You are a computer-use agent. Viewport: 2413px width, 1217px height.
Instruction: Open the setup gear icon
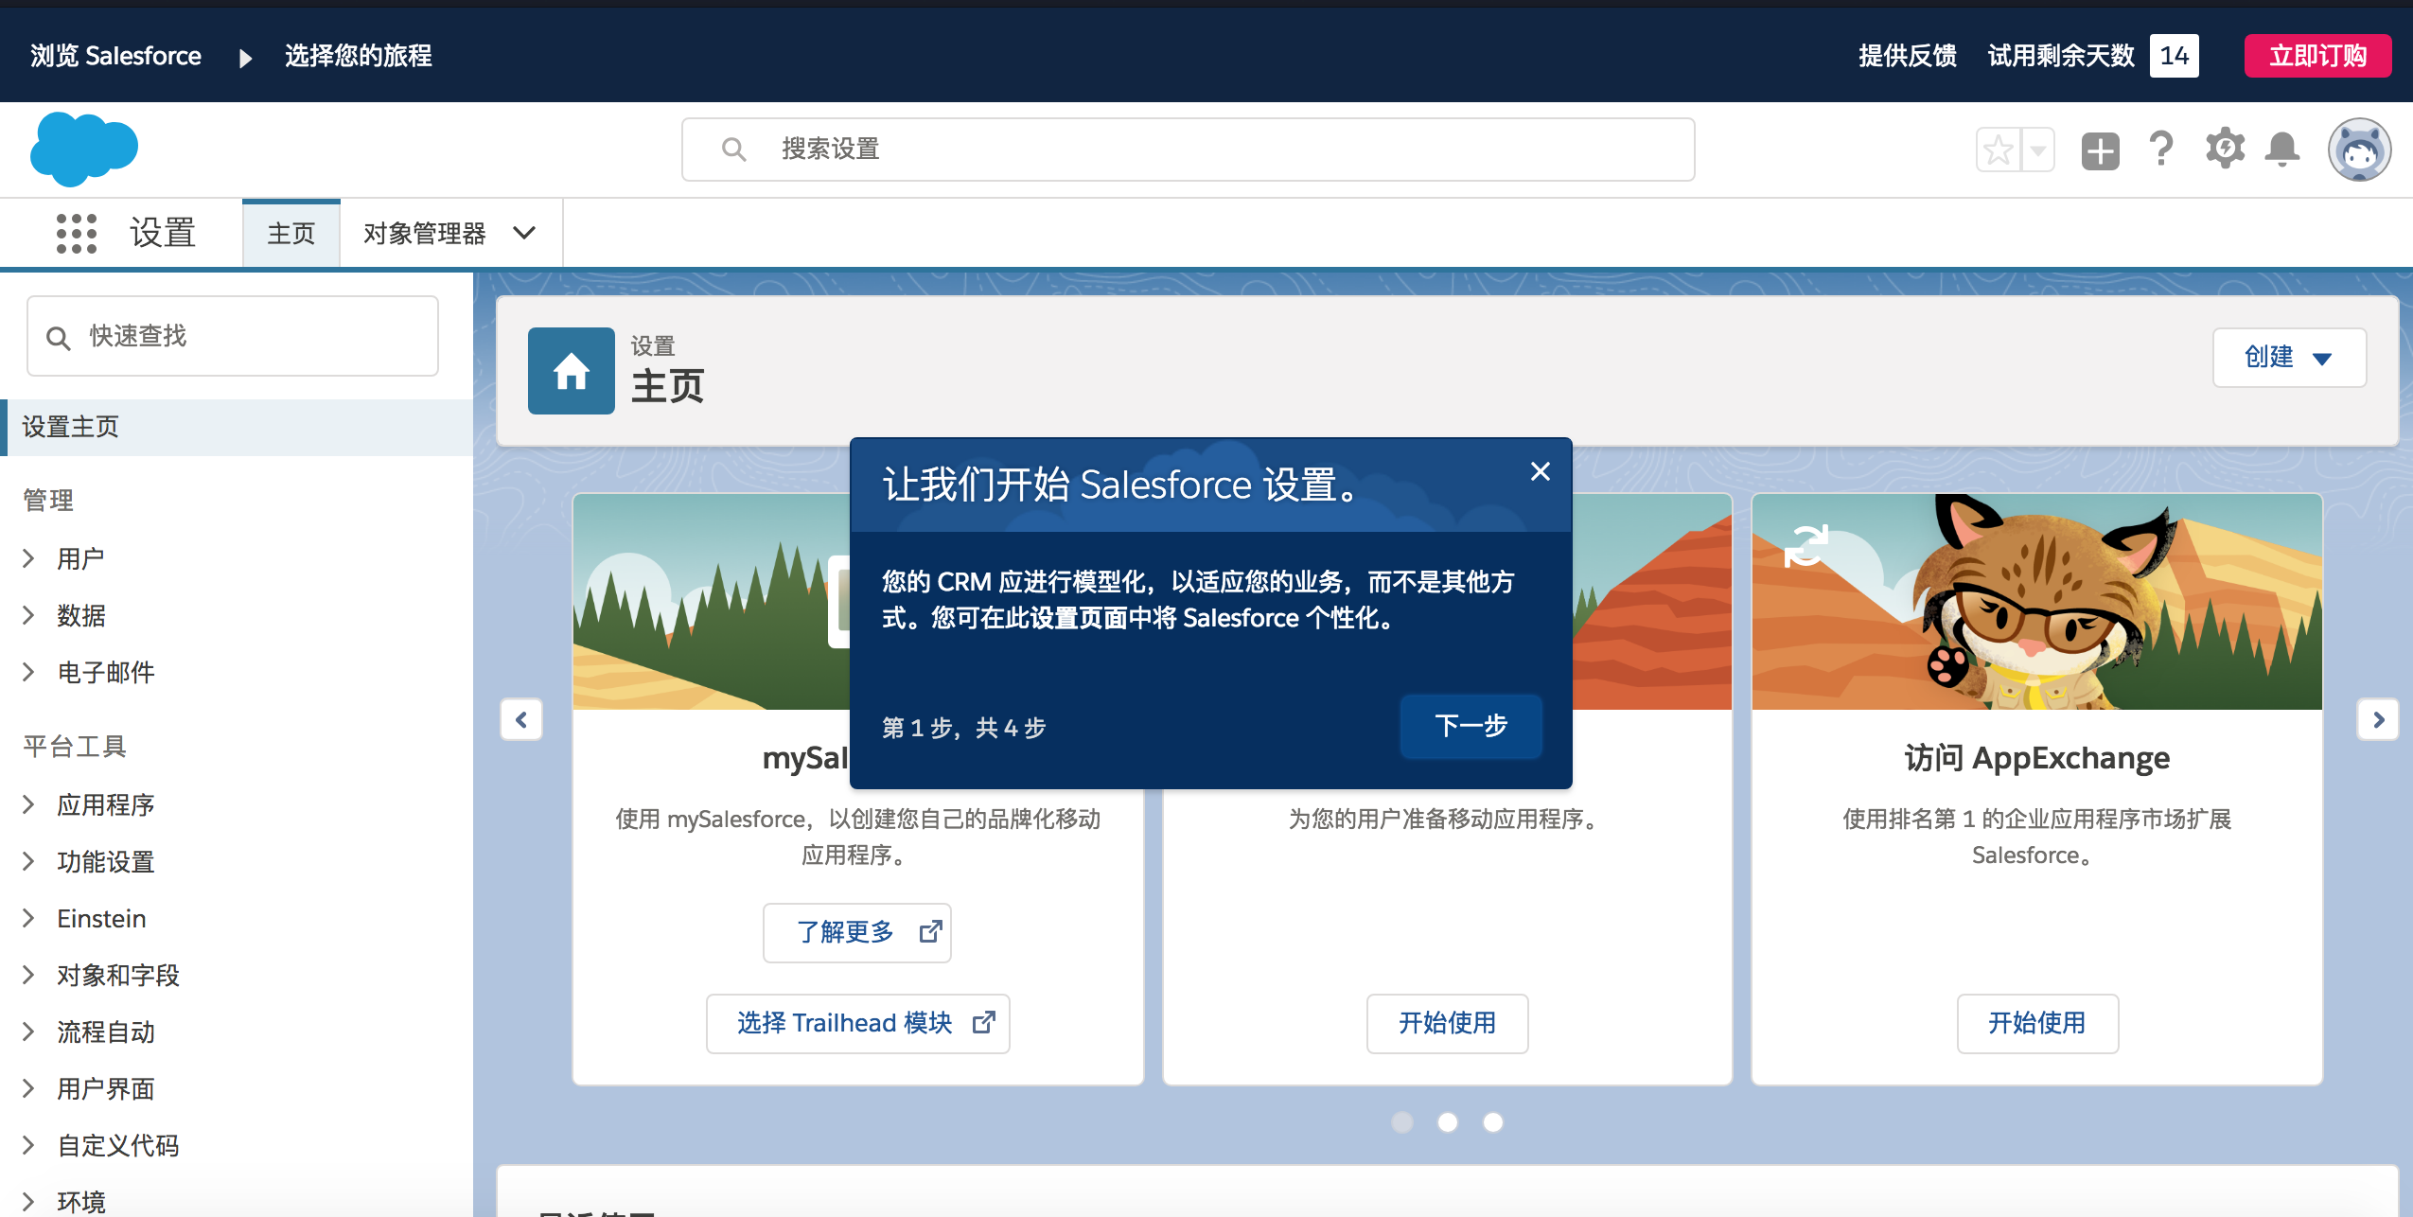click(2224, 149)
